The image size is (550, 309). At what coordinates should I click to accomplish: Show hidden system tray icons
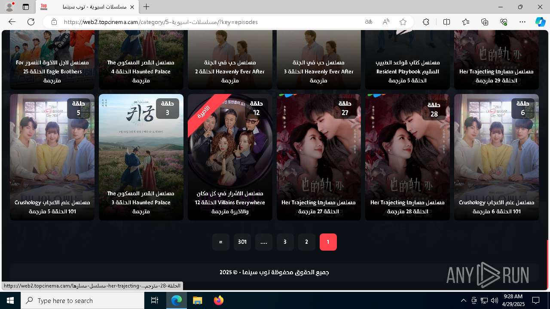pos(463,300)
